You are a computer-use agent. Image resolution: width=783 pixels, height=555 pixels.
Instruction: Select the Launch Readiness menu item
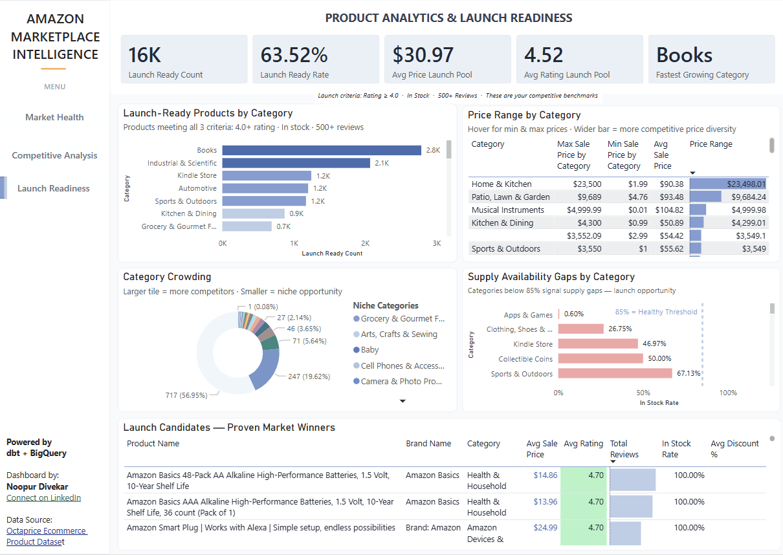[x=54, y=188]
